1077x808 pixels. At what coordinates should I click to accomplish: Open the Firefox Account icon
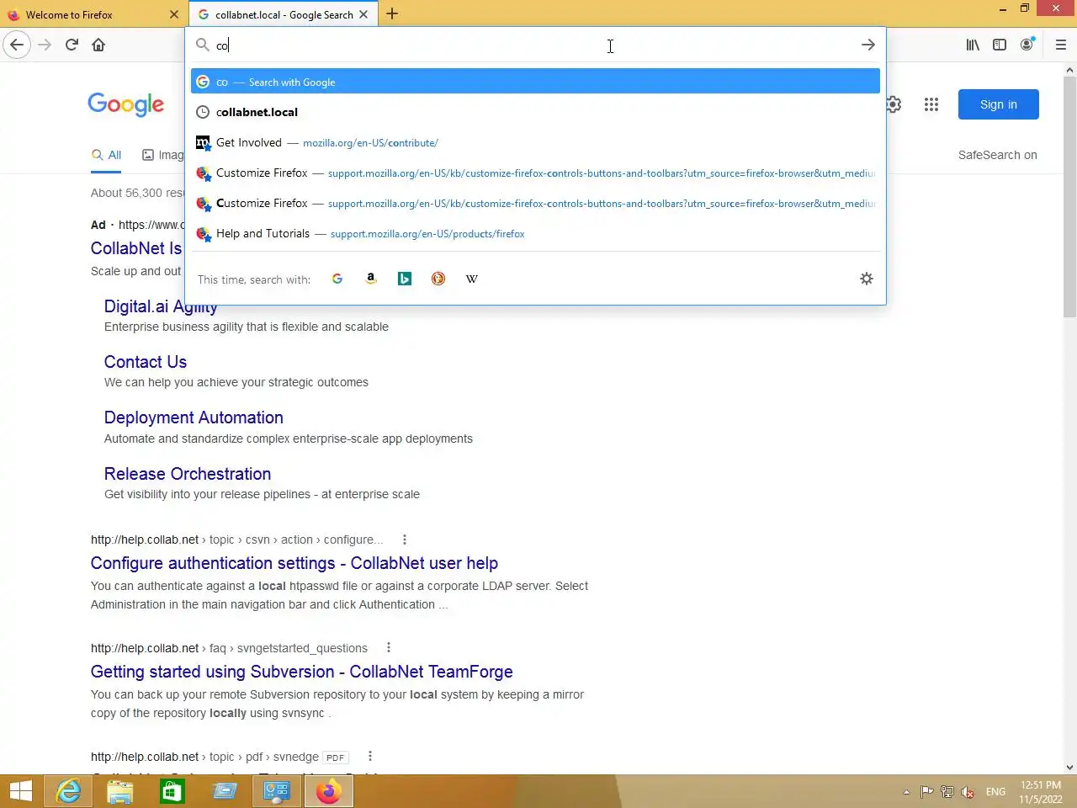[x=1027, y=45]
